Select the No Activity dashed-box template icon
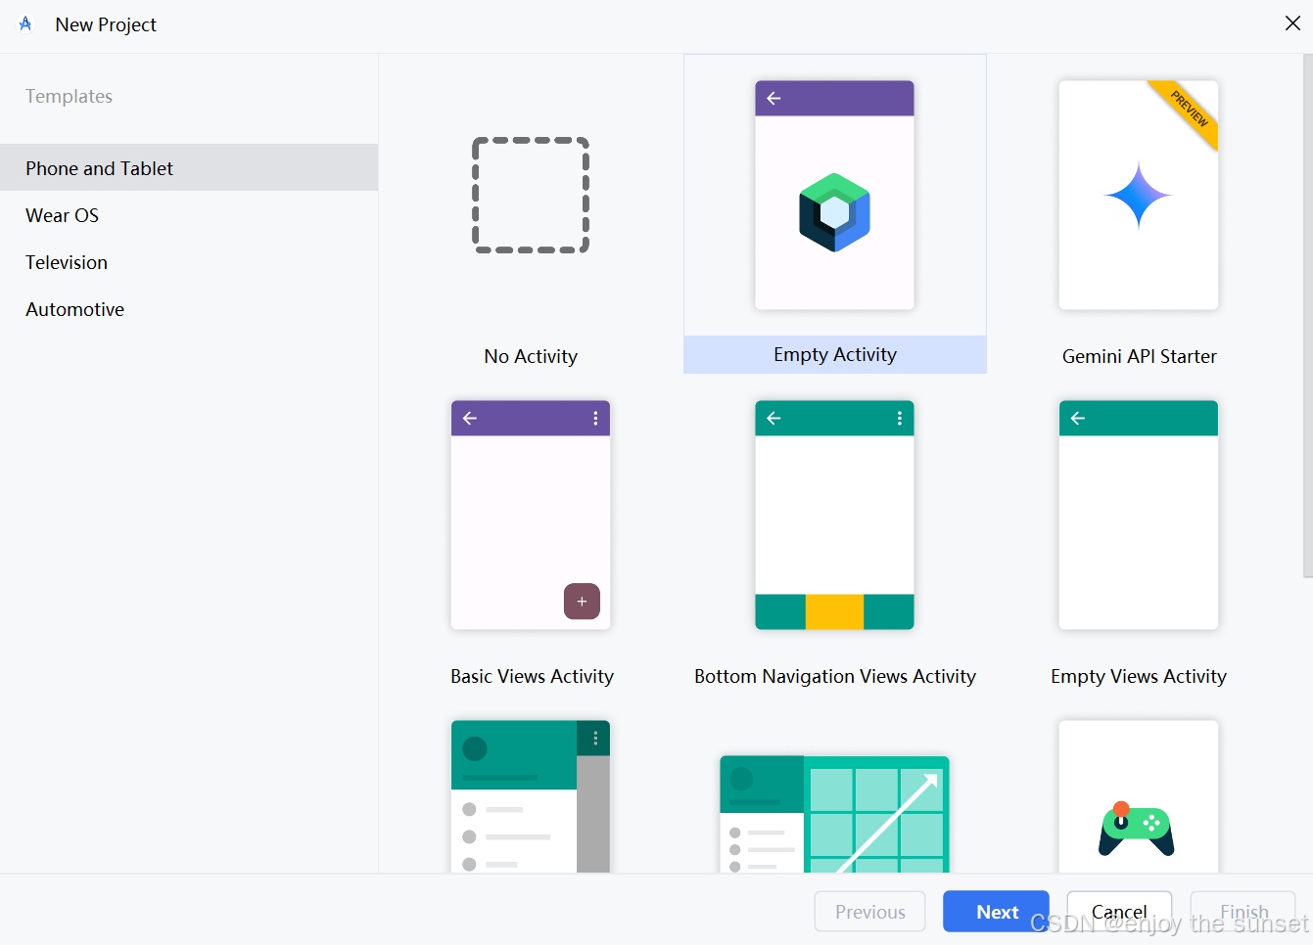This screenshot has height=945, width=1313. click(x=531, y=195)
